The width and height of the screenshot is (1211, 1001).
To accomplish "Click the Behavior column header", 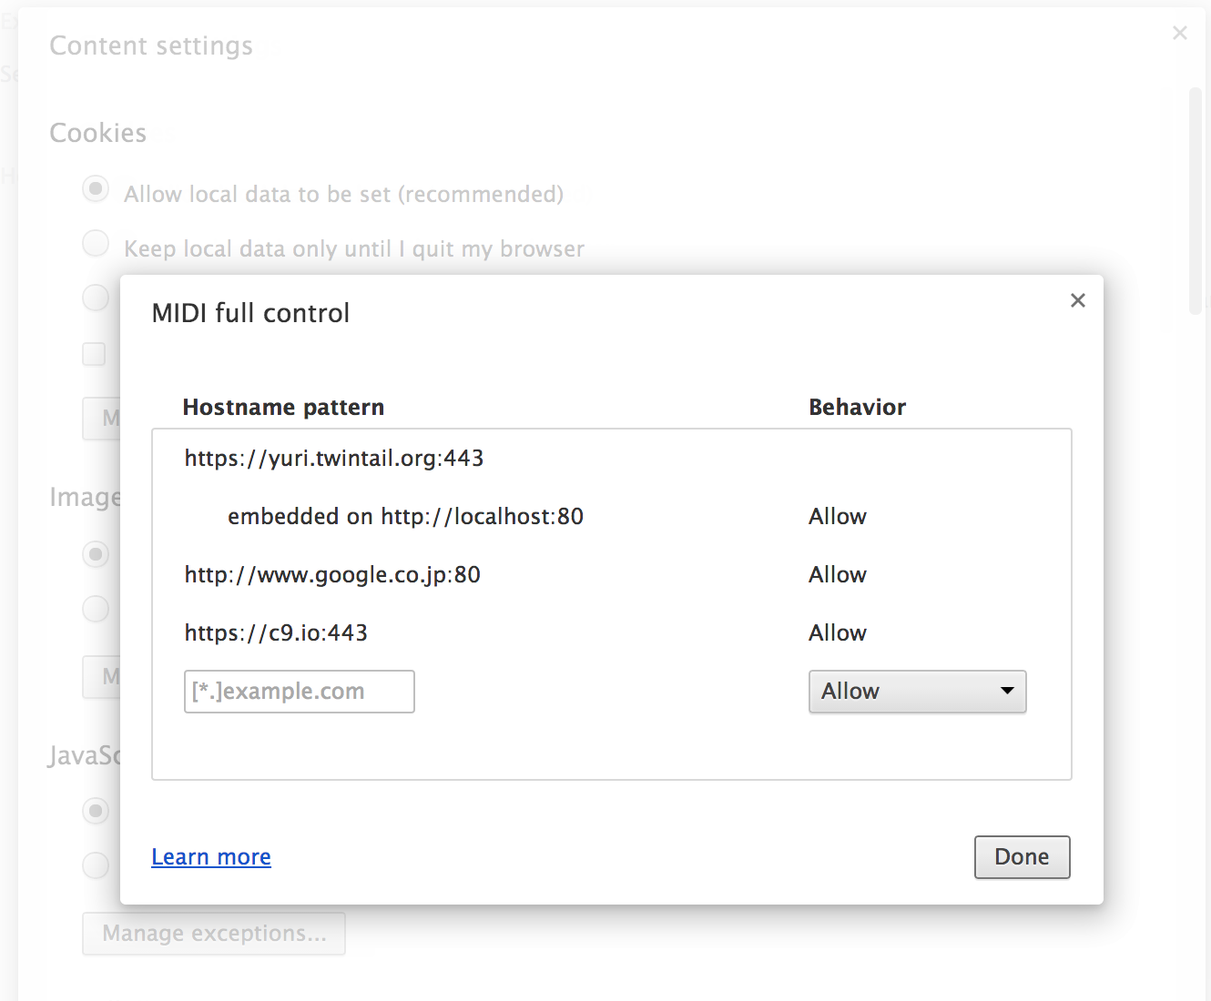I will (x=857, y=407).
